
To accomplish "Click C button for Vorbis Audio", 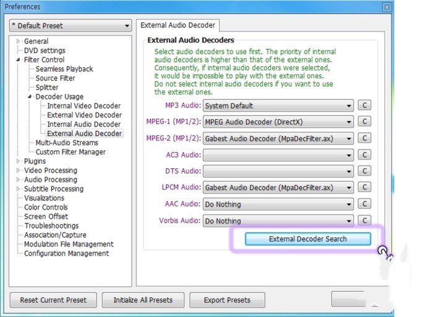I will pos(364,220).
